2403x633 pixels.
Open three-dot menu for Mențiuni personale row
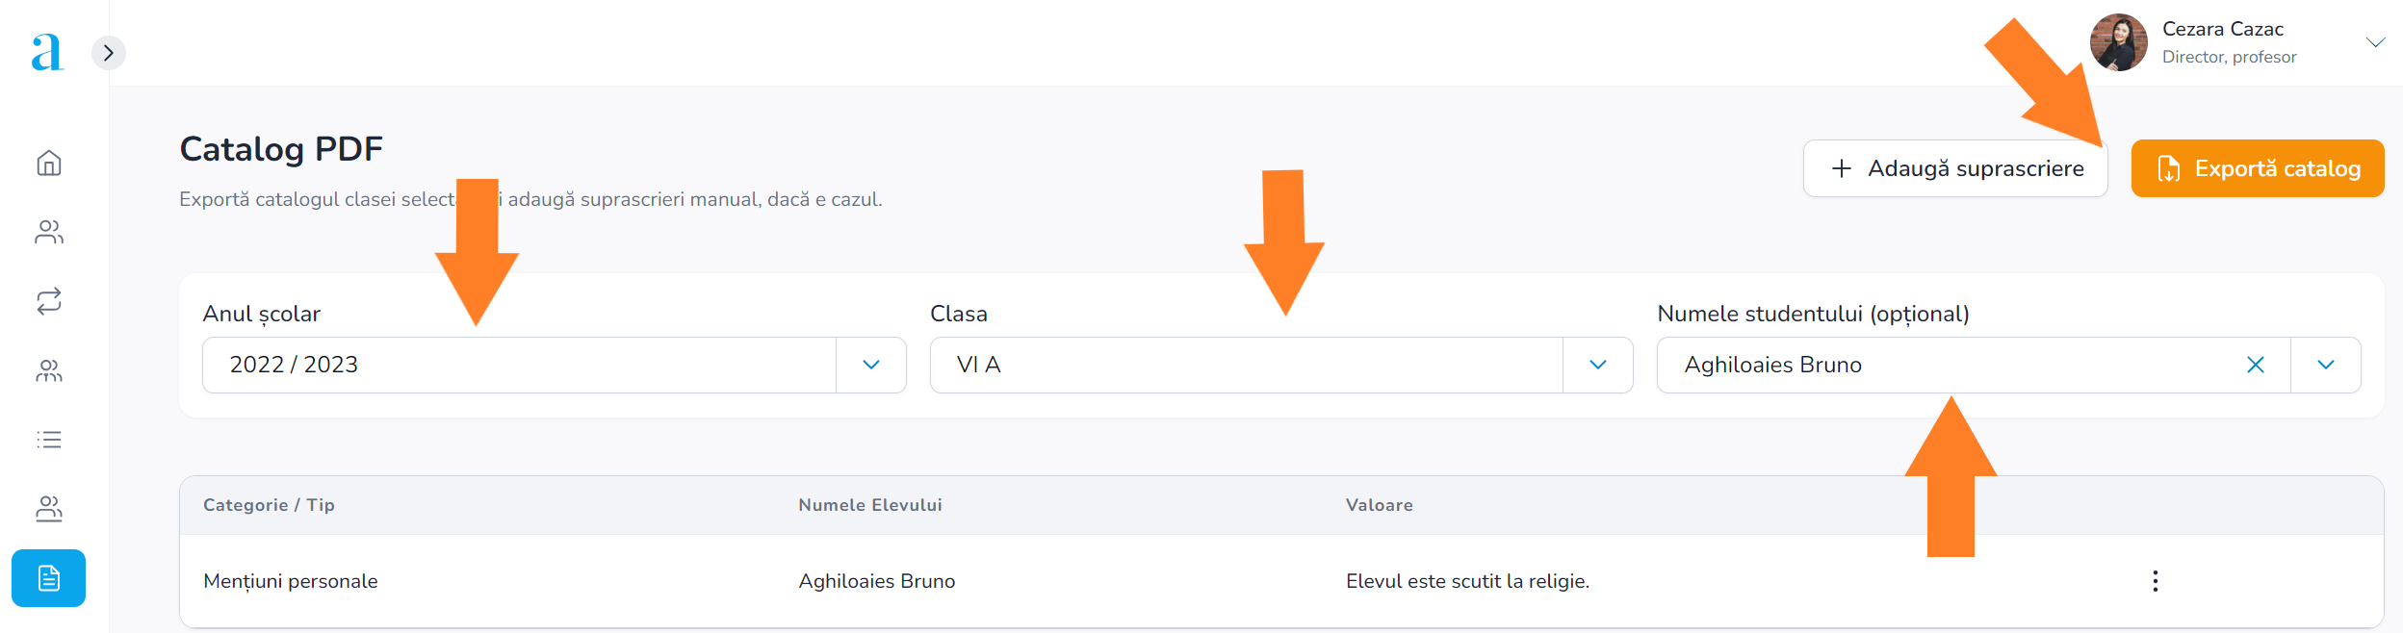[x=2155, y=581]
